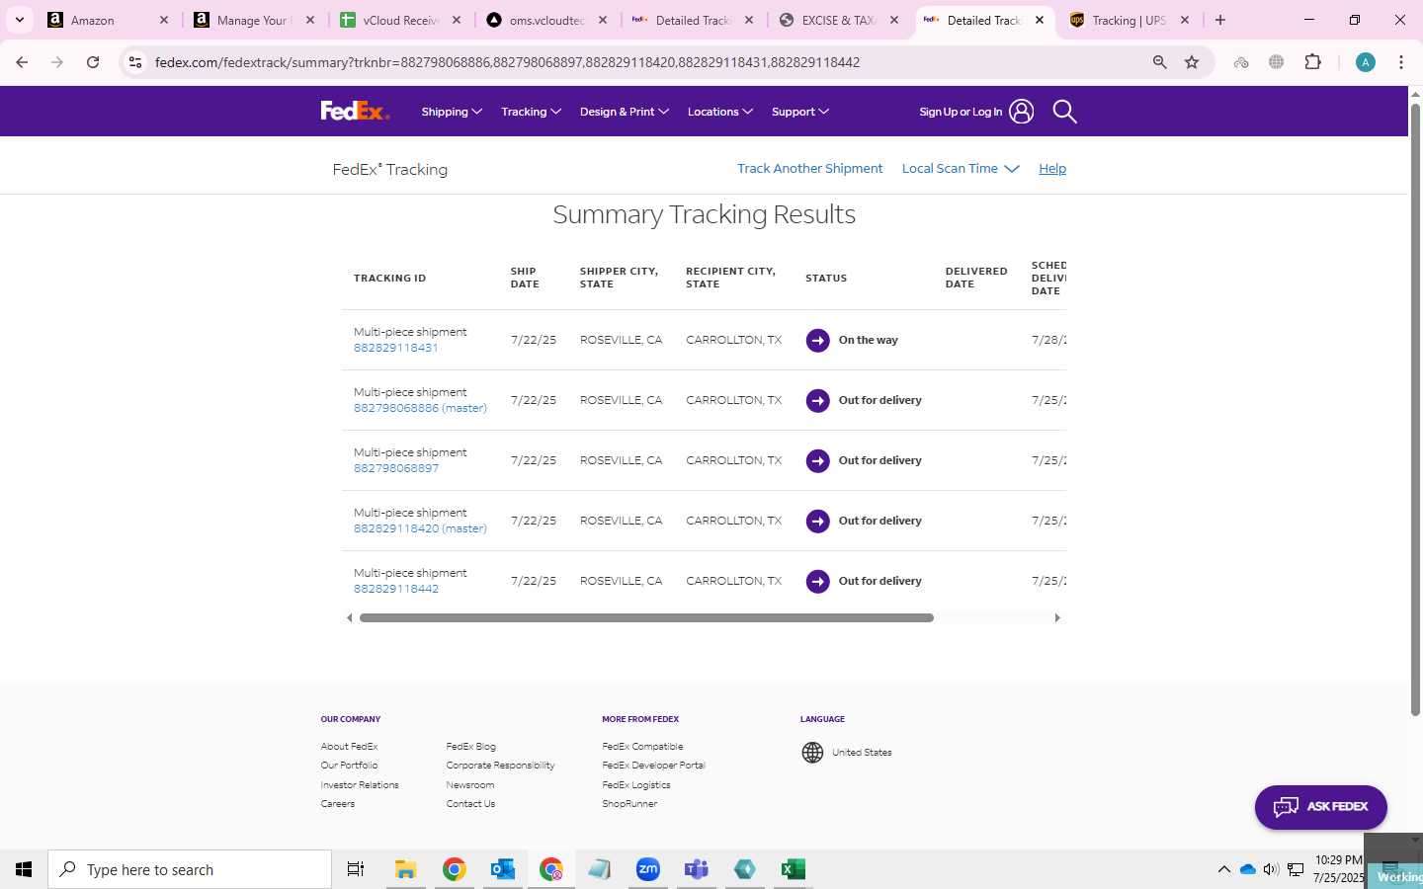Screen dimensions: 1423x889
Task: Open tracking number 882798068886 (master)
Action: [x=420, y=408]
